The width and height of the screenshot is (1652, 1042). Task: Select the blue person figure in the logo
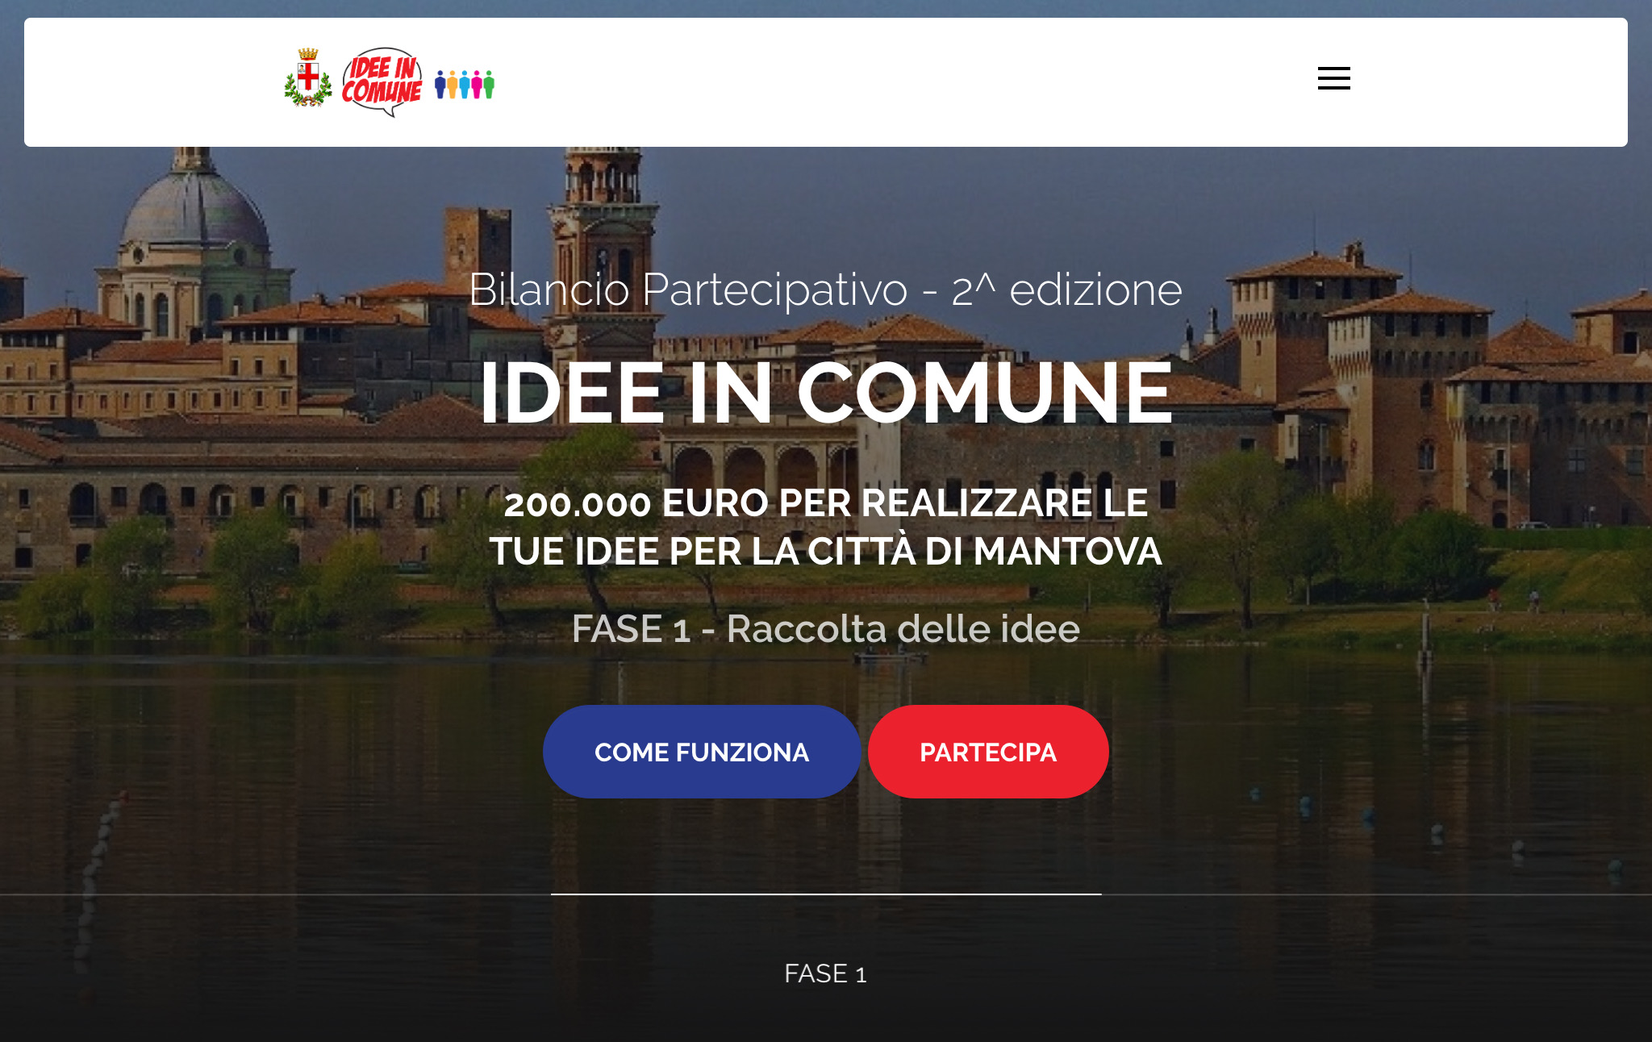(440, 84)
